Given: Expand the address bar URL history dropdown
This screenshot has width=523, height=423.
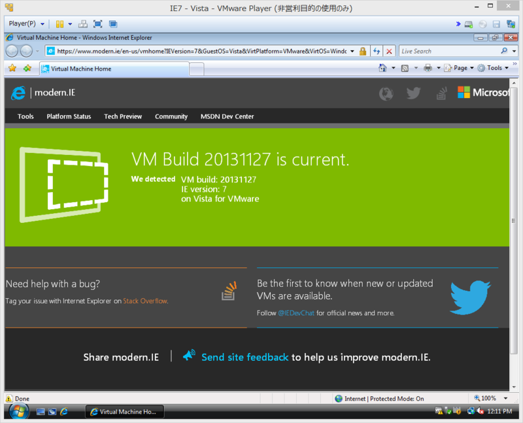Looking at the screenshot, I should coord(352,51).
